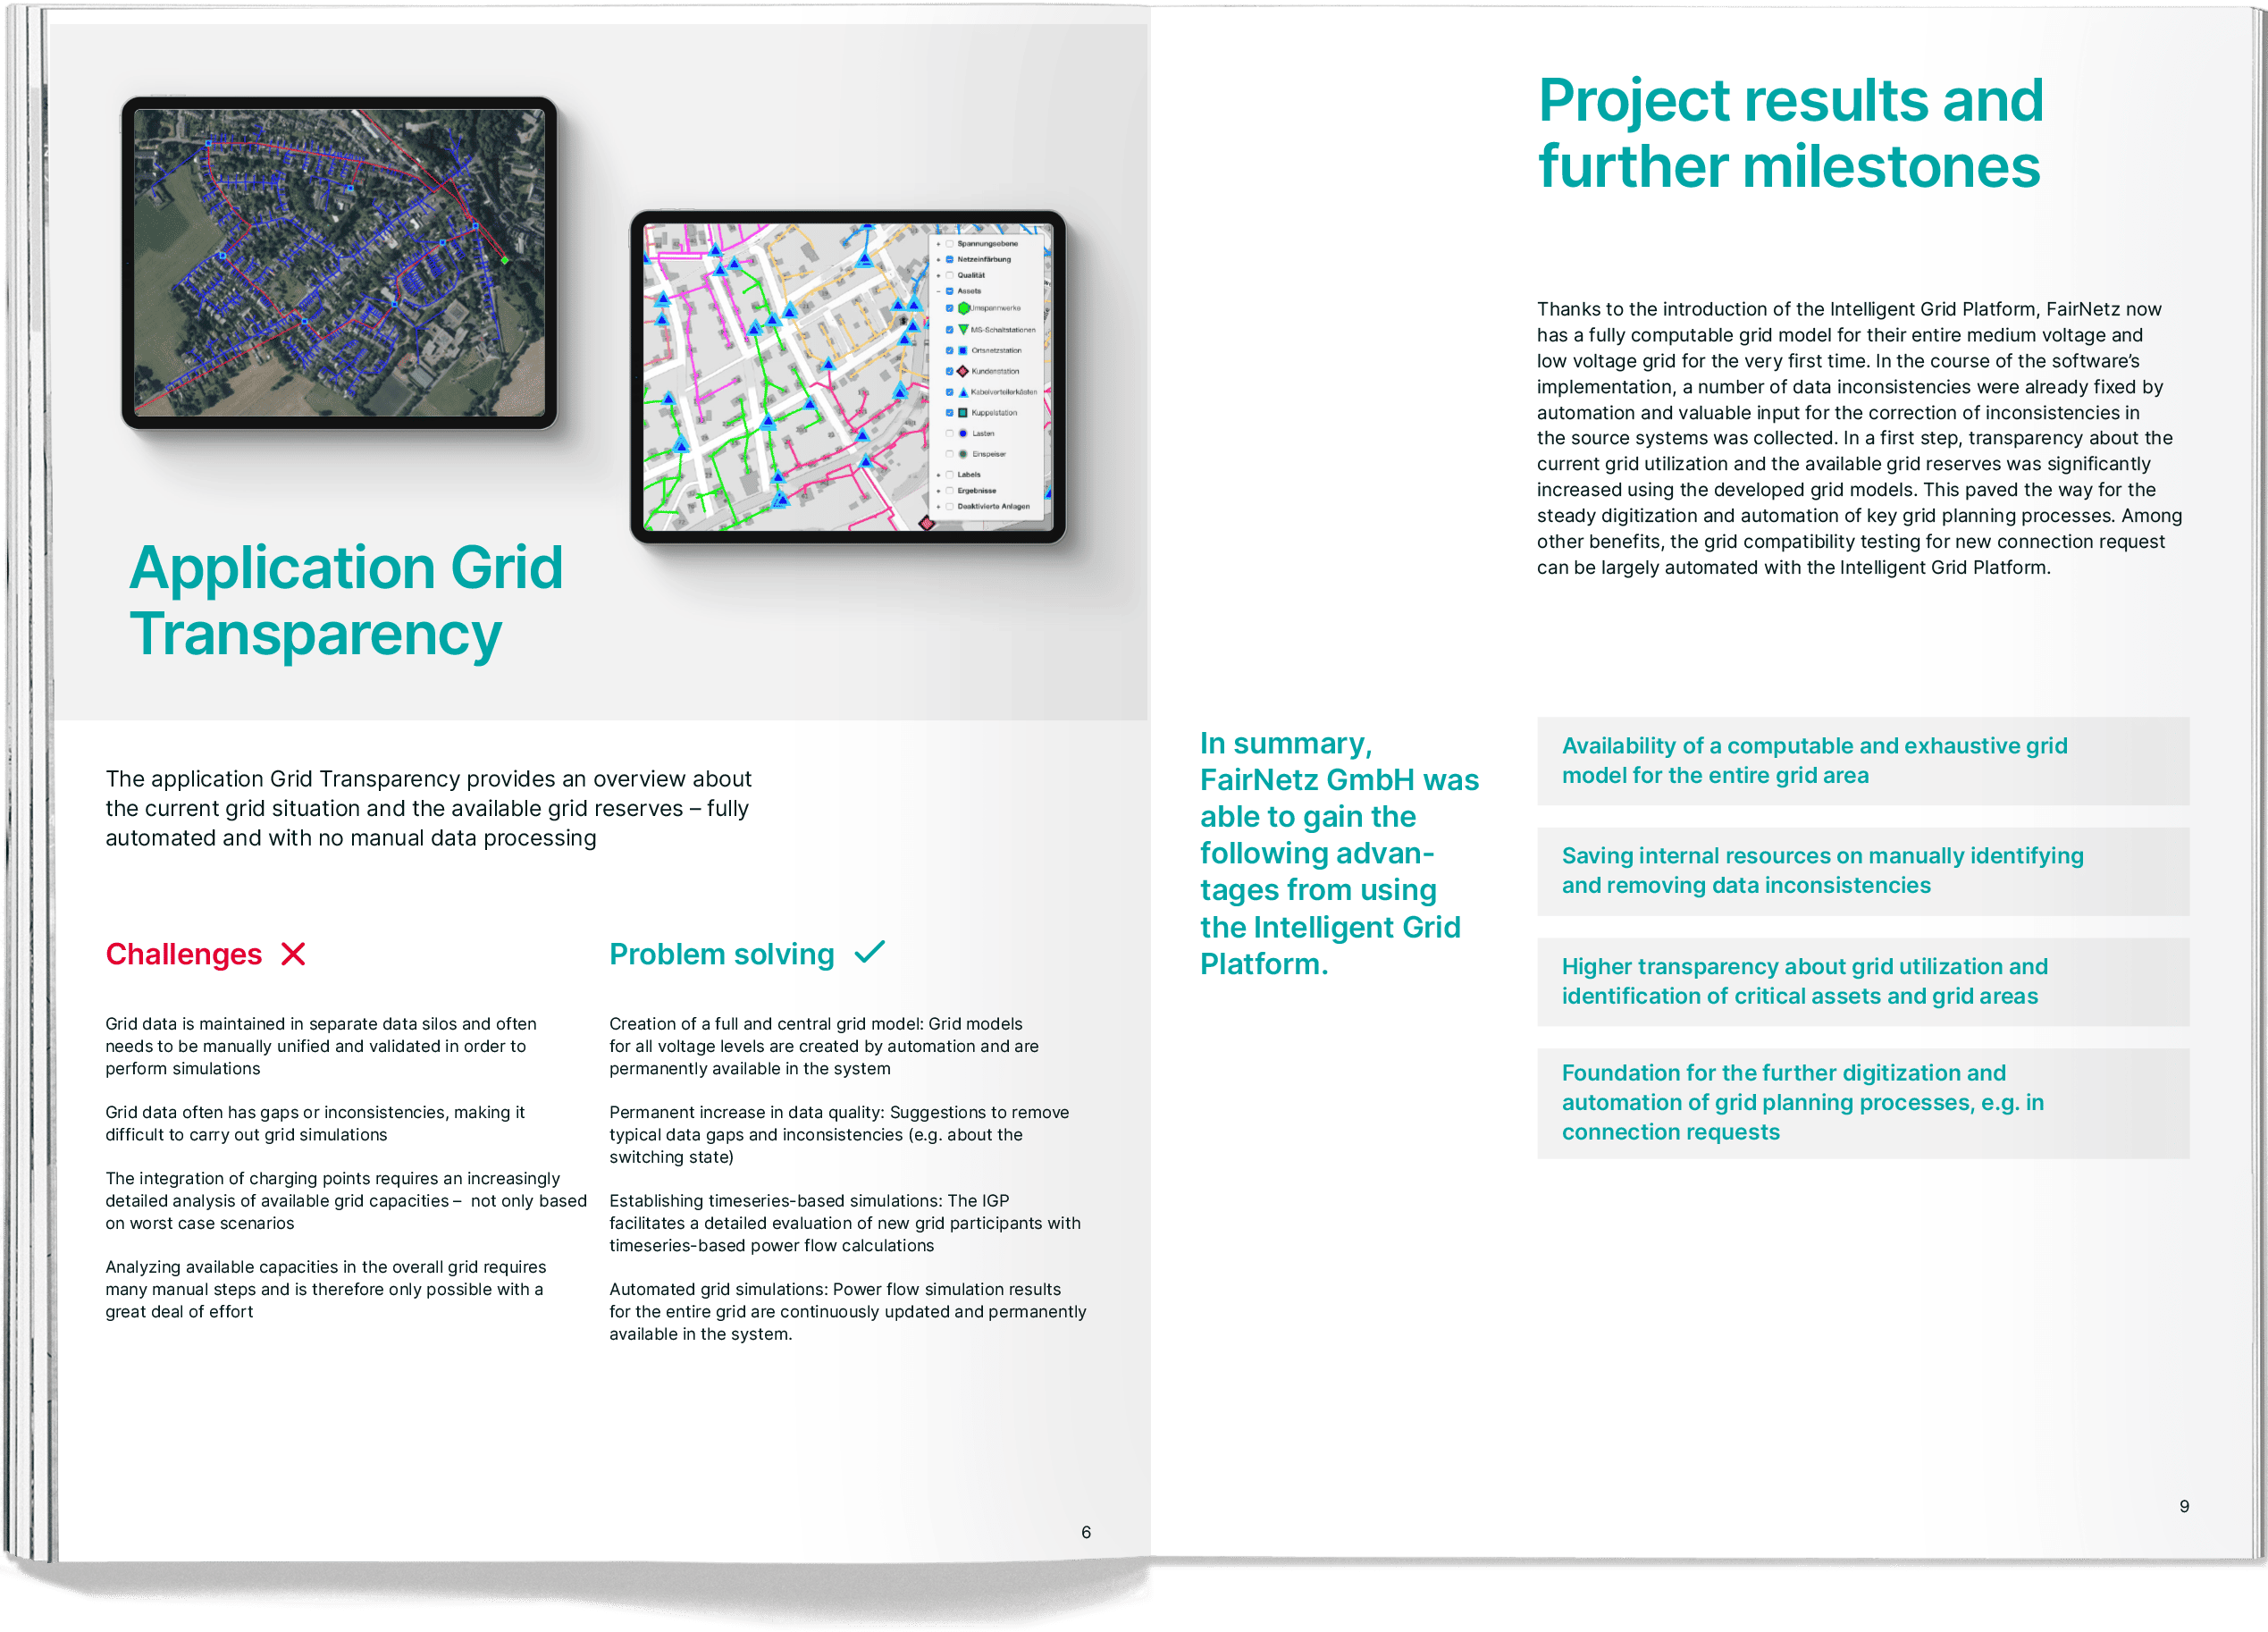Select the Labels legend entry

coord(969,474)
